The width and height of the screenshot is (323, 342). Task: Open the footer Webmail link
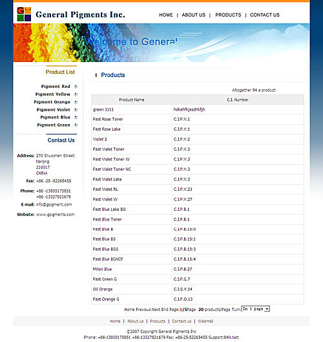pos(205,321)
